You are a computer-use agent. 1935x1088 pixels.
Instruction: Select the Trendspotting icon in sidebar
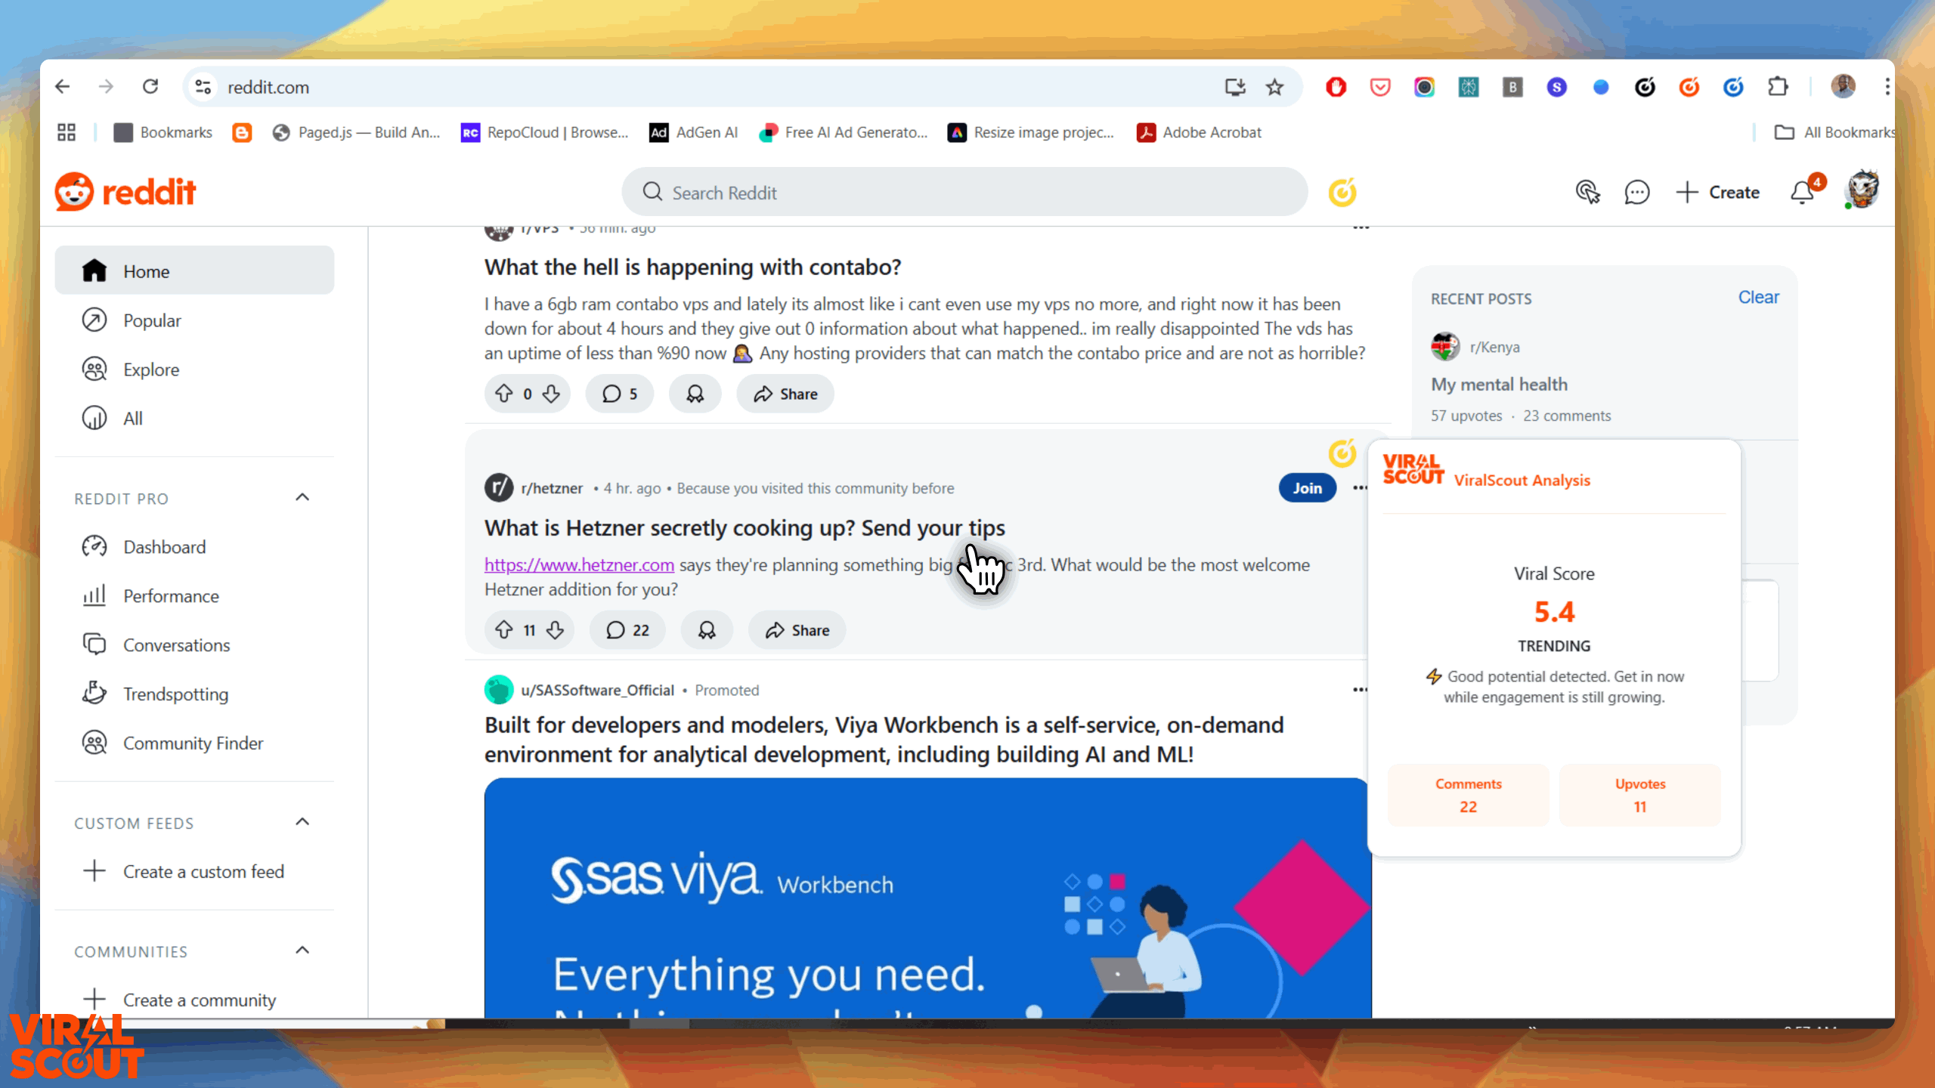coord(93,692)
